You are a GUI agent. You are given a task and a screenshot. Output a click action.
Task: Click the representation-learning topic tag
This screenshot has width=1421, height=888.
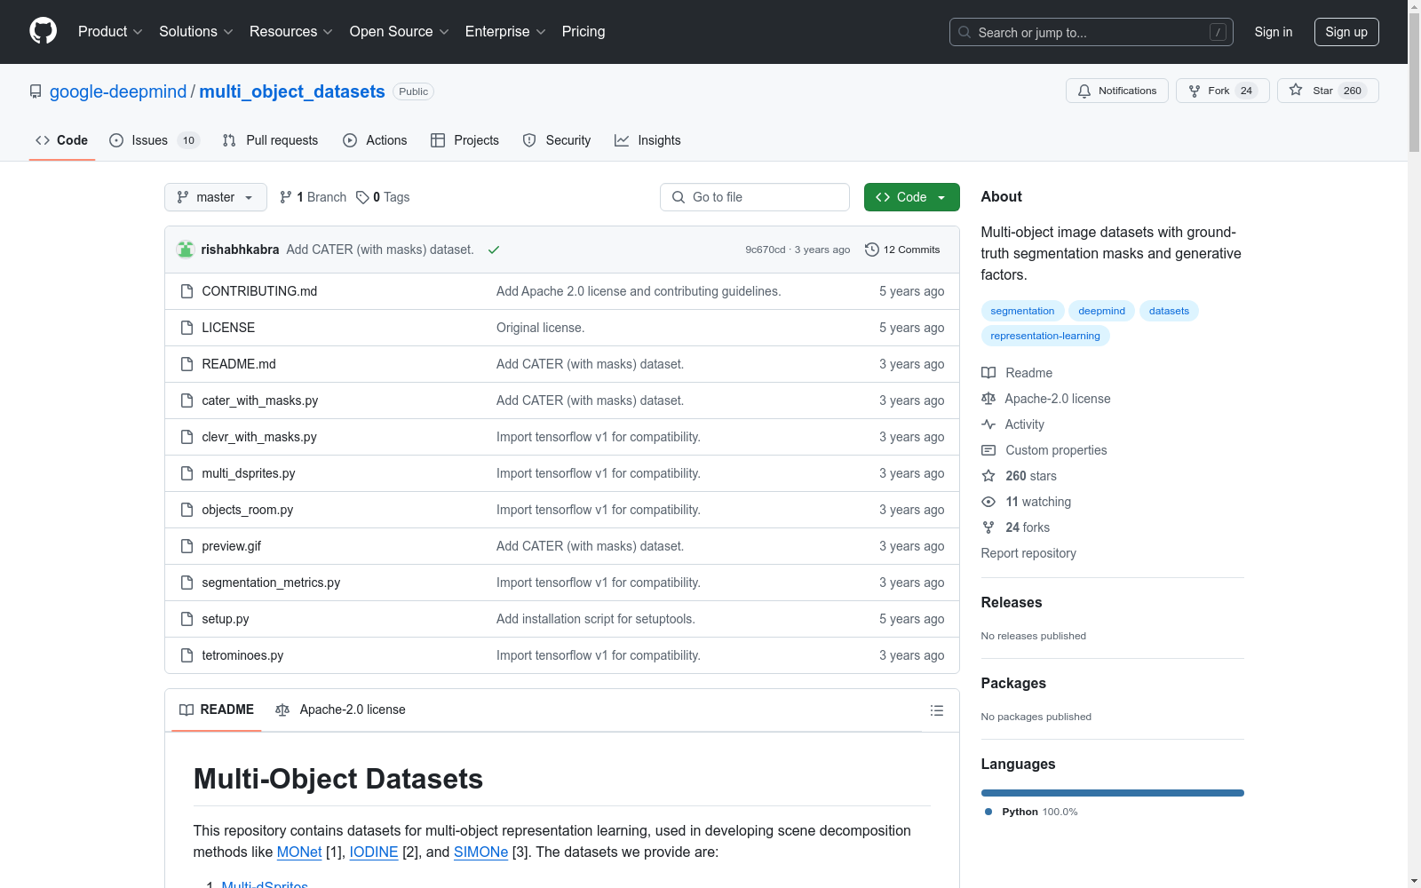1045,336
